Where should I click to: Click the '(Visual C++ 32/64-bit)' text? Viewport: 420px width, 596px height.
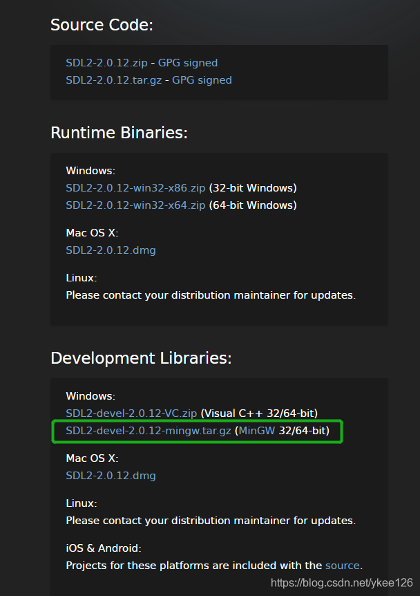[x=259, y=413]
